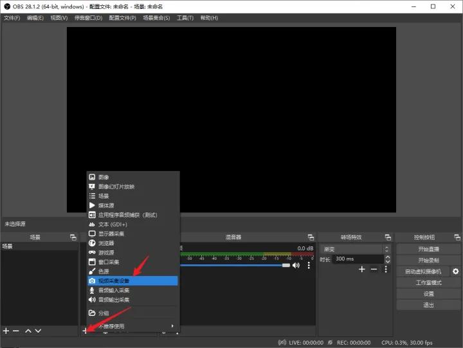Click the 未选择源 label
The image size is (463, 348).
[x=15, y=224]
